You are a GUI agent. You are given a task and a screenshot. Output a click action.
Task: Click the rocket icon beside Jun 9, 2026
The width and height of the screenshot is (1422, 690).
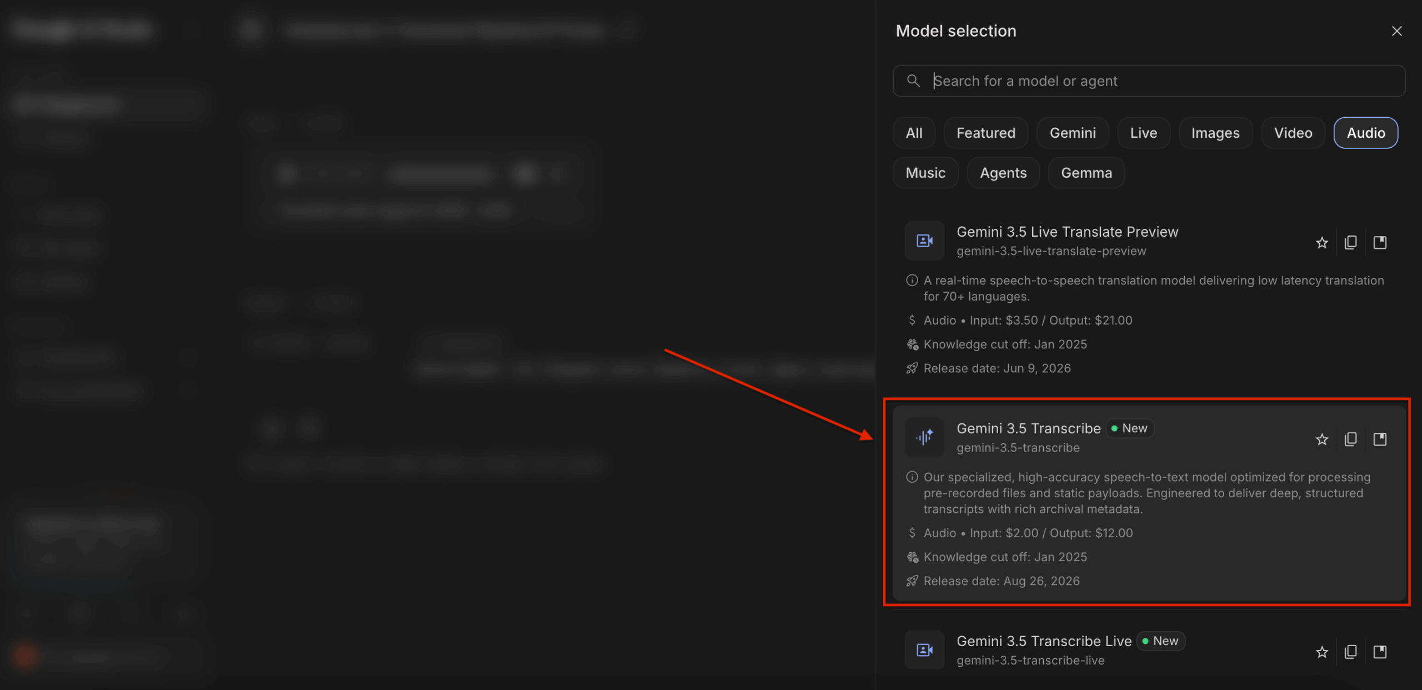[x=912, y=368]
